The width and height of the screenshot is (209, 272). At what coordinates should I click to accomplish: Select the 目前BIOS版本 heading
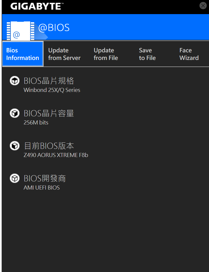49,146
